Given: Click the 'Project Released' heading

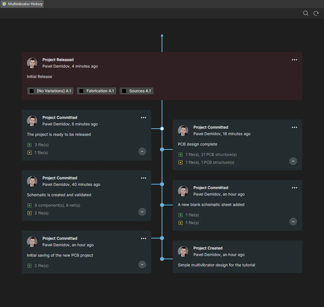Looking at the screenshot, I should coord(58,60).
